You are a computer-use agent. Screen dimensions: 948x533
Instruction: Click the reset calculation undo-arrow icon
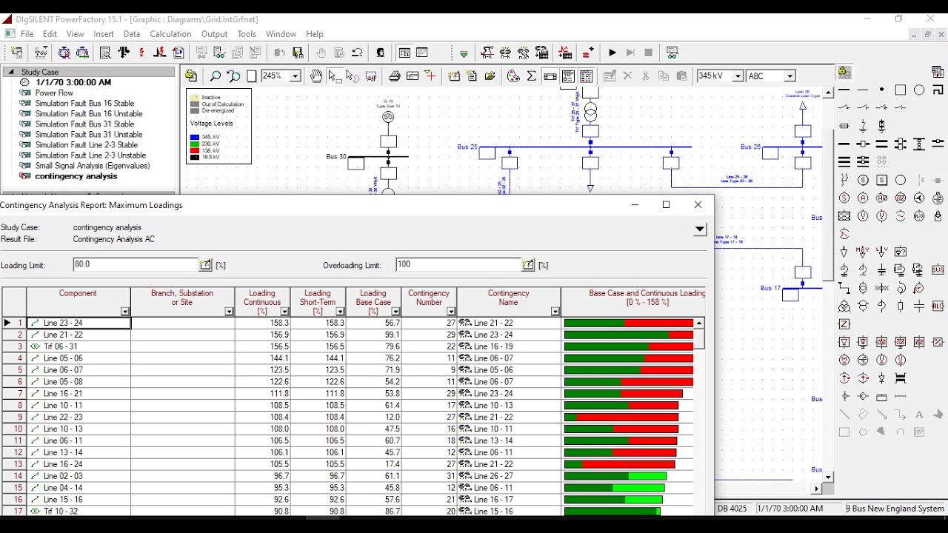pyautogui.click(x=357, y=53)
